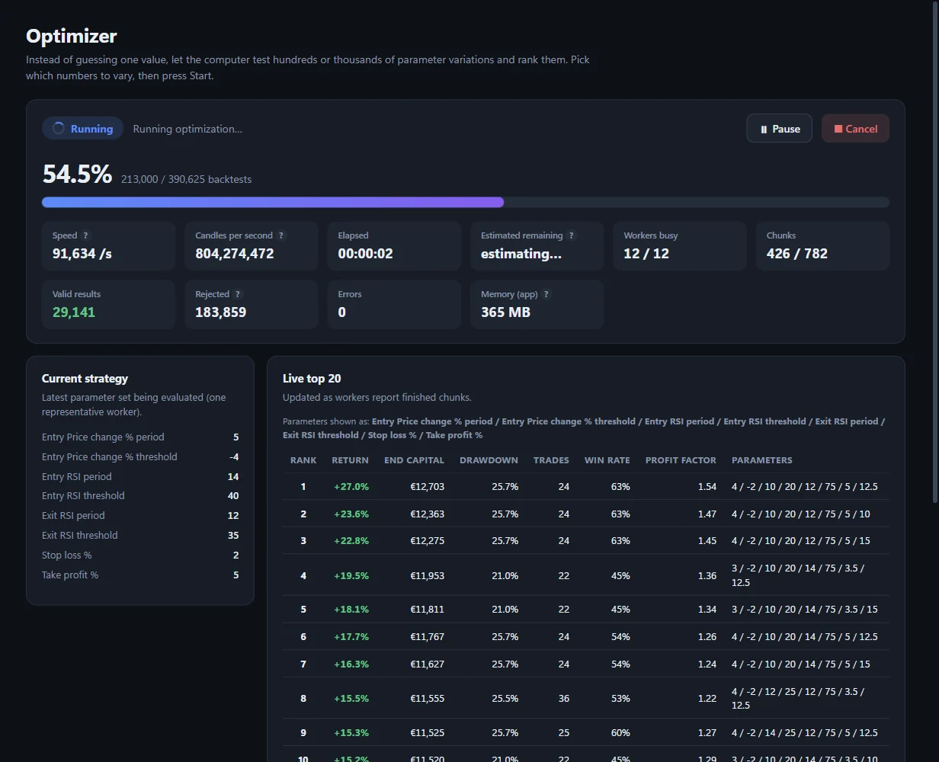Click the Running optimization... status text
Image resolution: width=939 pixels, height=762 pixels.
point(187,129)
